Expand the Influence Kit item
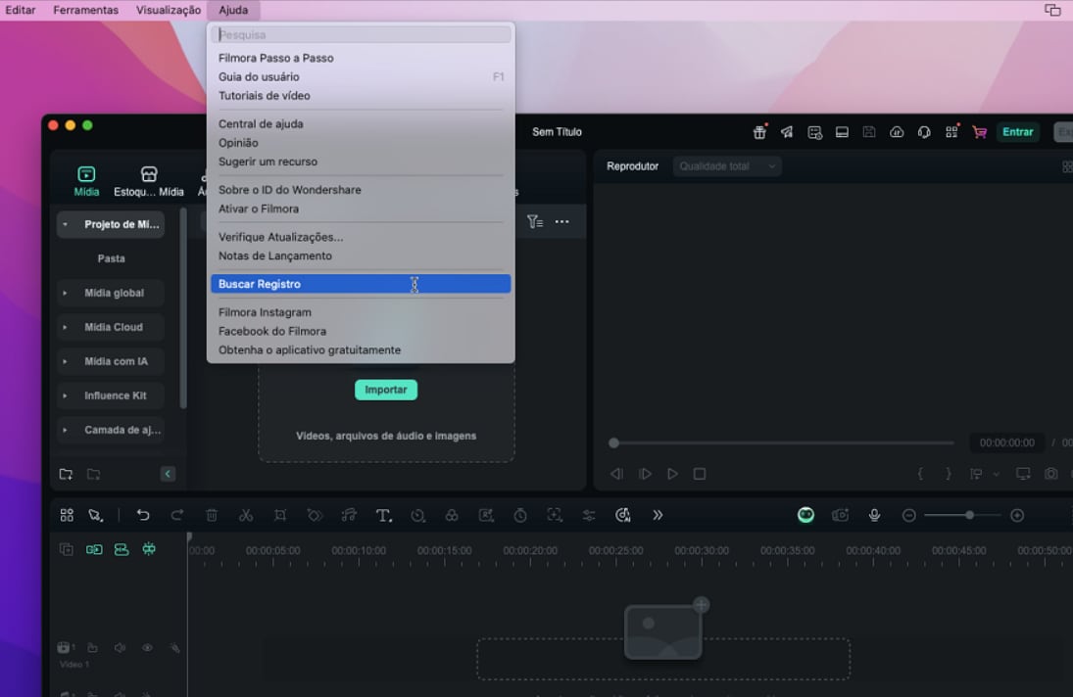 tap(65, 395)
